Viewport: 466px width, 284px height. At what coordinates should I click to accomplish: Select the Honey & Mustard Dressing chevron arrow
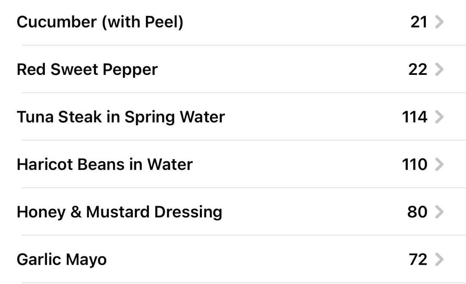click(x=439, y=212)
